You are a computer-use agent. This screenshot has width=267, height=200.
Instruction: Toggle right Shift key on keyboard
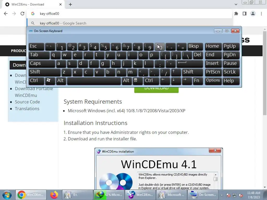(192, 72)
